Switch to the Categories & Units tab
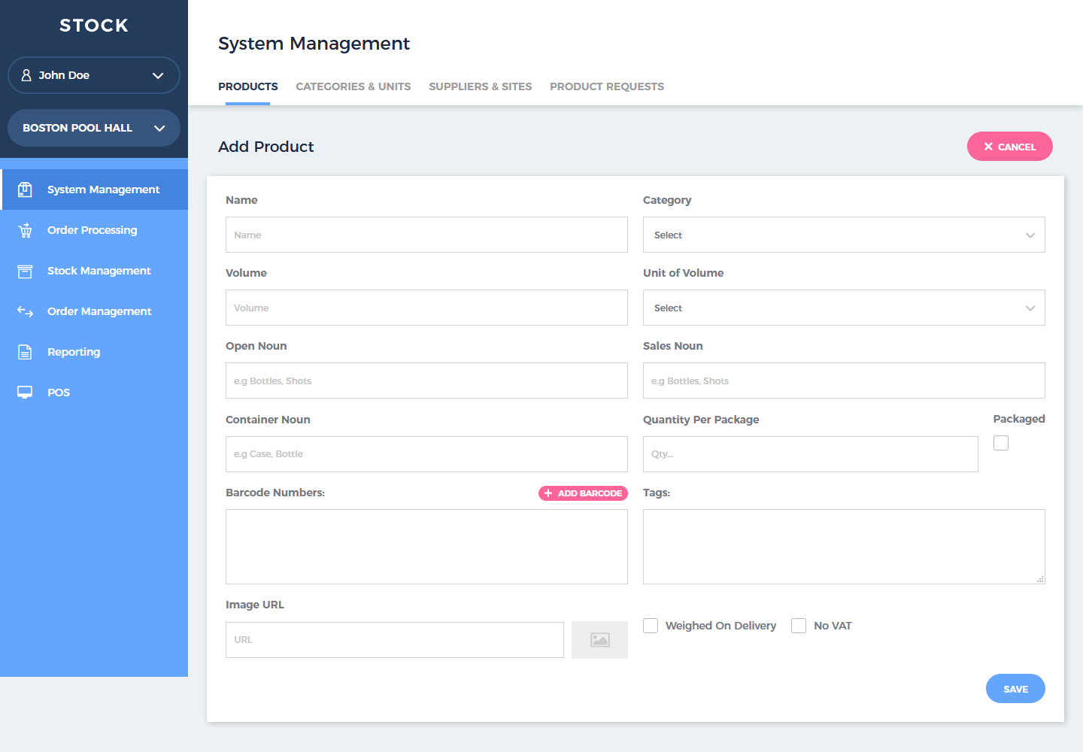The height and width of the screenshot is (752, 1083). click(x=353, y=86)
